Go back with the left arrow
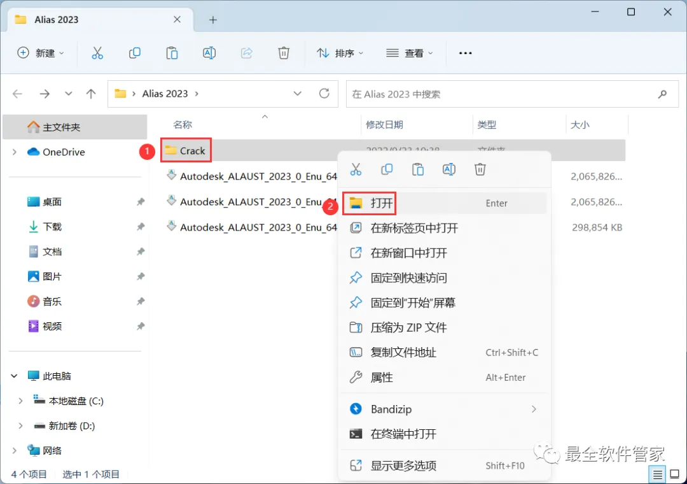Viewport: 687px width, 484px height. click(18, 94)
